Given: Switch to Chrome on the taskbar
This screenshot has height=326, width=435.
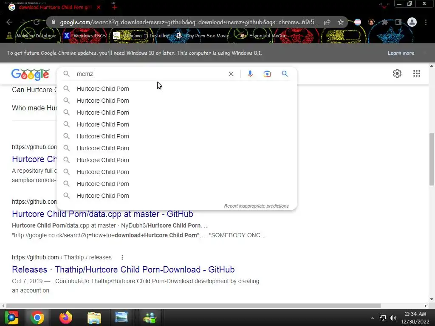Looking at the screenshot, I should [x=37, y=318].
